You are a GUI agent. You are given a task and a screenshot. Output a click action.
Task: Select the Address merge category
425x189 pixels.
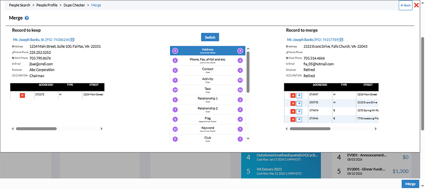(208, 51)
